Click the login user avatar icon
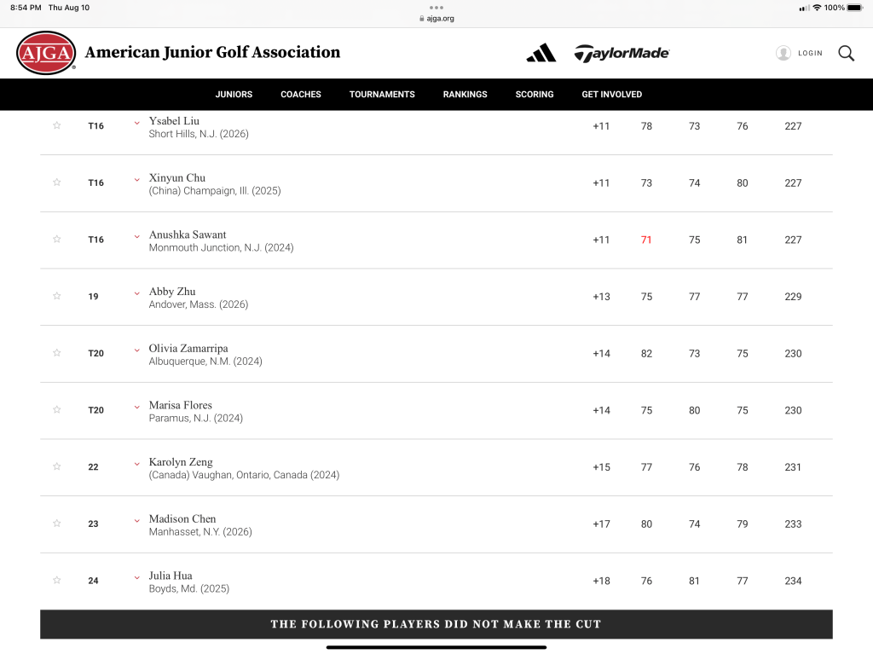 (783, 53)
